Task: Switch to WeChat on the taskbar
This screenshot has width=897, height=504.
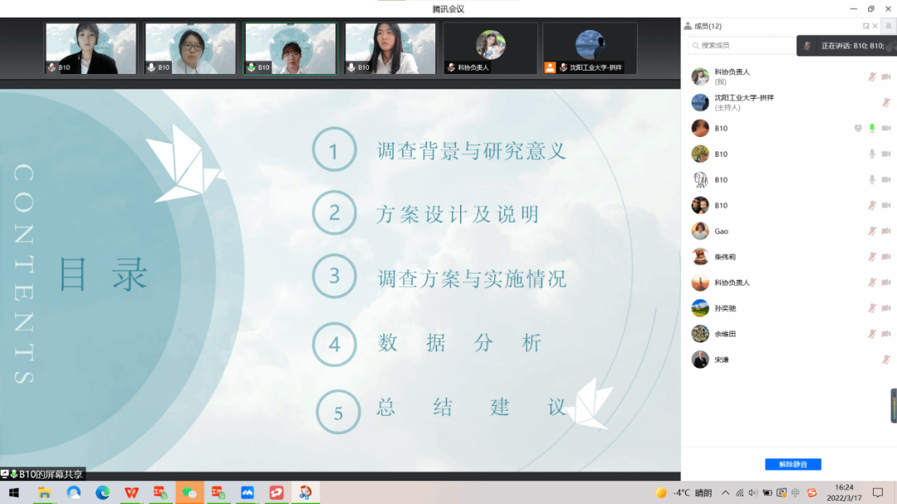Action: [189, 492]
